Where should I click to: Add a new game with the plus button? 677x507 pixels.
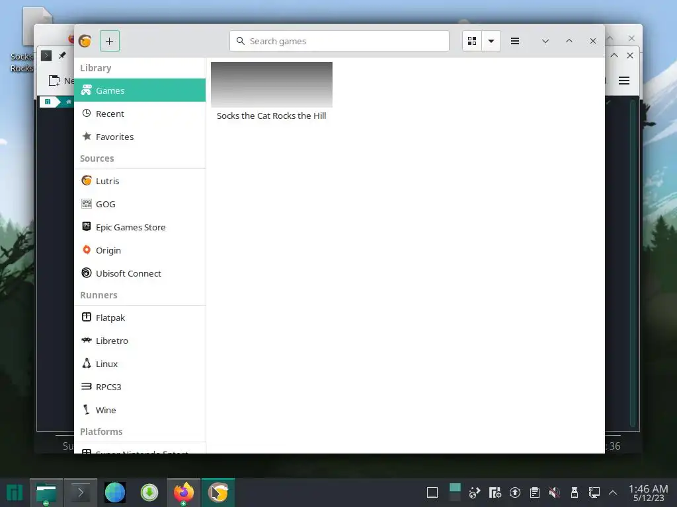click(x=110, y=41)
